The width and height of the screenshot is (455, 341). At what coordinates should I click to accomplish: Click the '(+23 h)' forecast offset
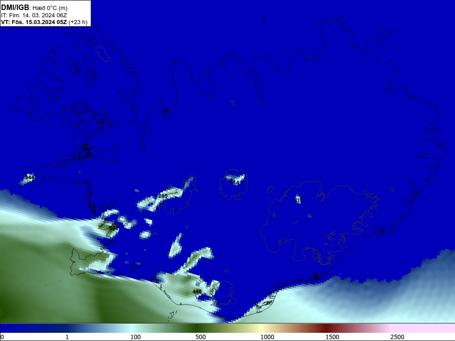[x=78, y=22]
